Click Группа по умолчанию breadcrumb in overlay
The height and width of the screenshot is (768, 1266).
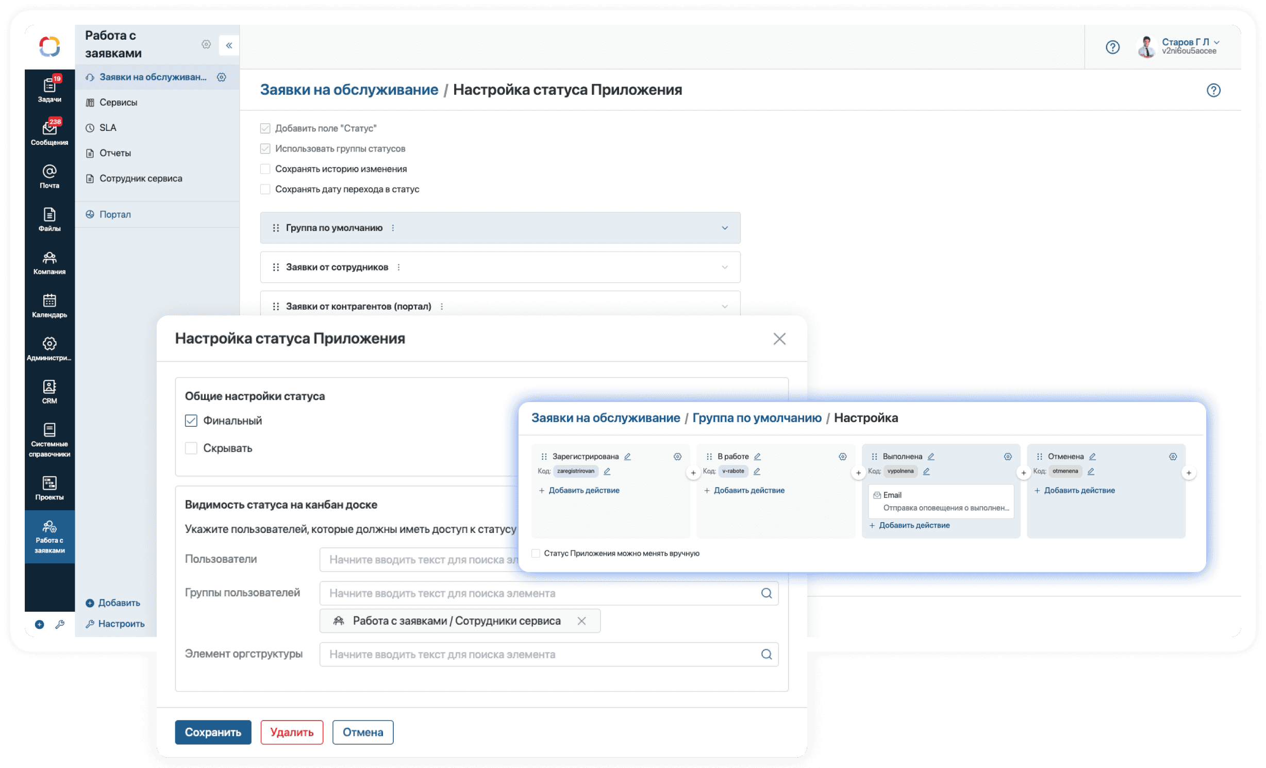(757, 418)
